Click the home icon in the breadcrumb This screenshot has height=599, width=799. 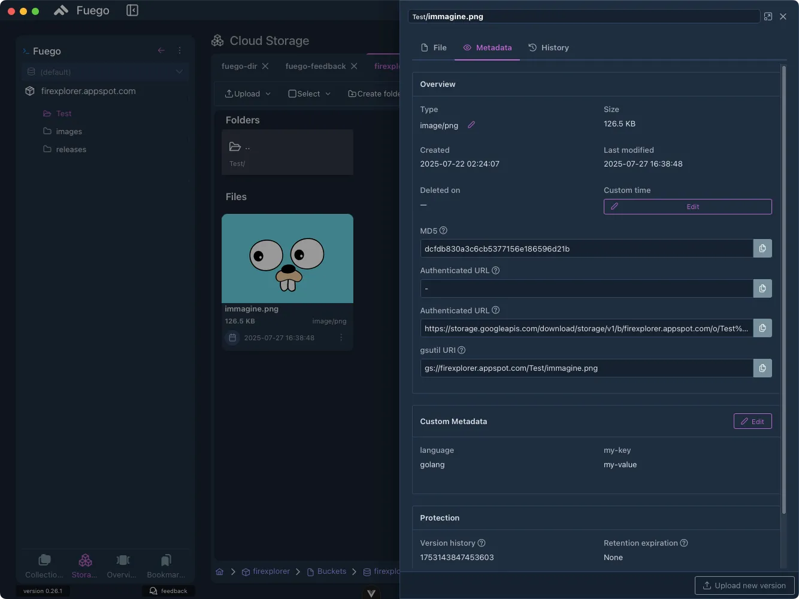[219, 571]
